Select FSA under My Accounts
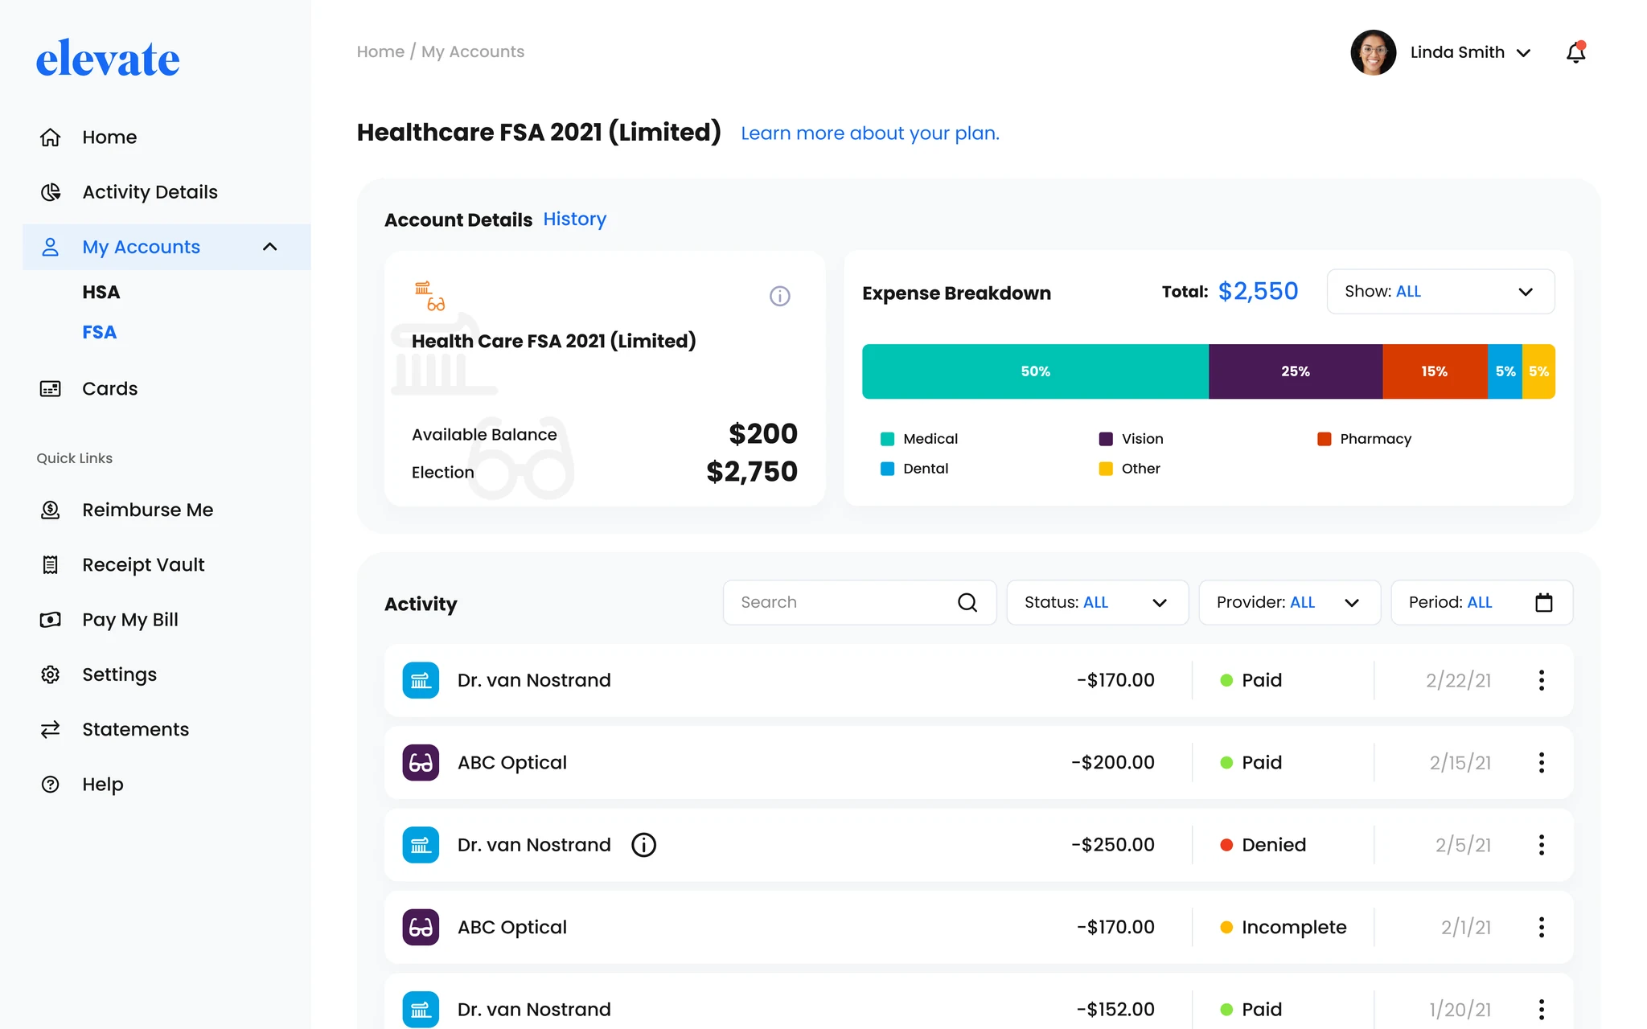Image resolution: width=1647 pixels, height=1029 pixels. click(99, 332)
